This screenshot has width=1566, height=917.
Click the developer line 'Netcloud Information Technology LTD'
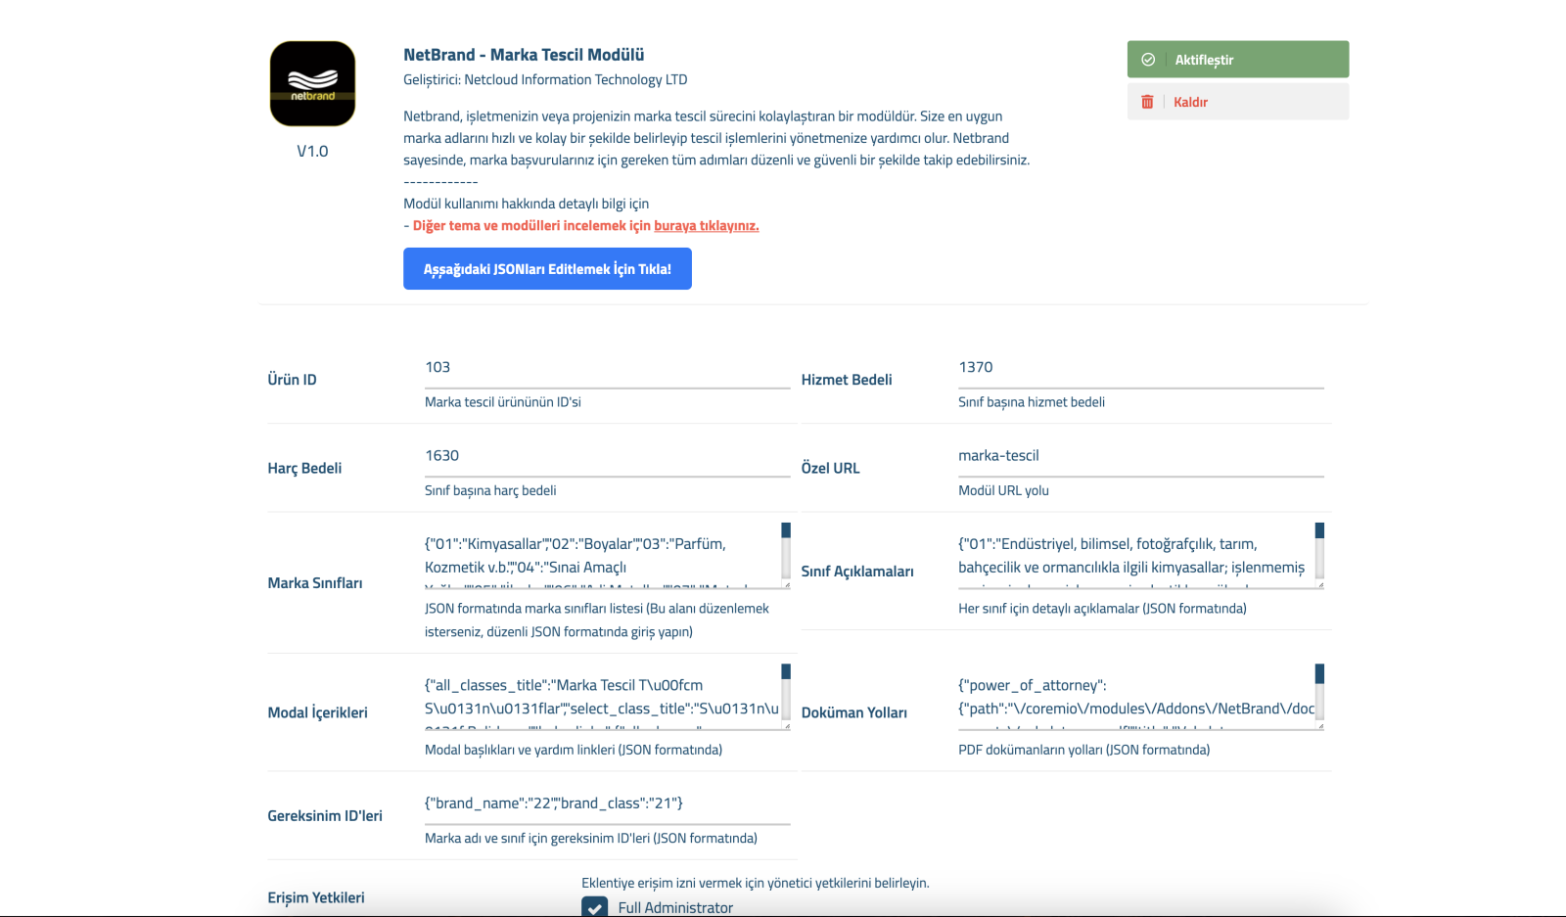click(576, 80)
